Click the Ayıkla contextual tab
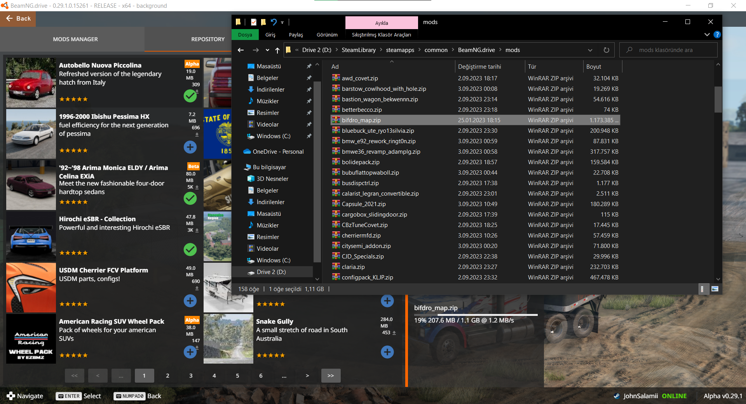Image resolution: width=746 pixels, height=404 pixels. pyautogui.click(x=382, y=23)
